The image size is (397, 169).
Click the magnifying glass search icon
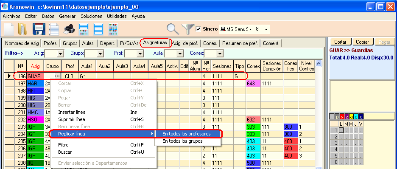tap(173, 29)
